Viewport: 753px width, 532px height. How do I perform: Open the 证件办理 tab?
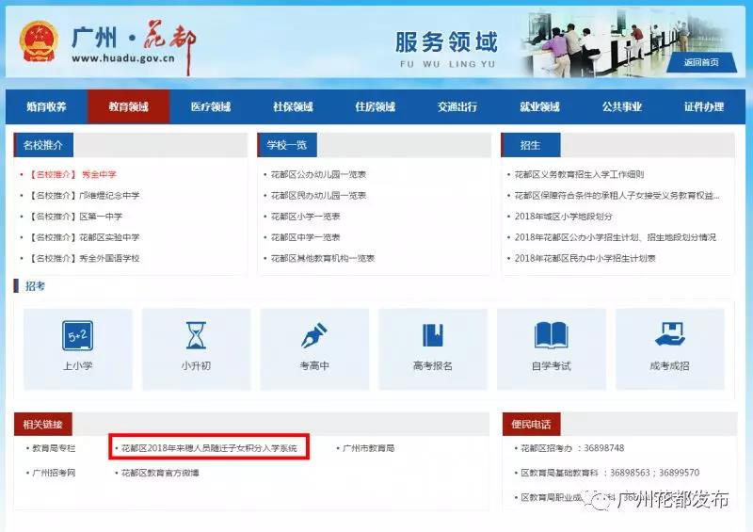point(703,107)
